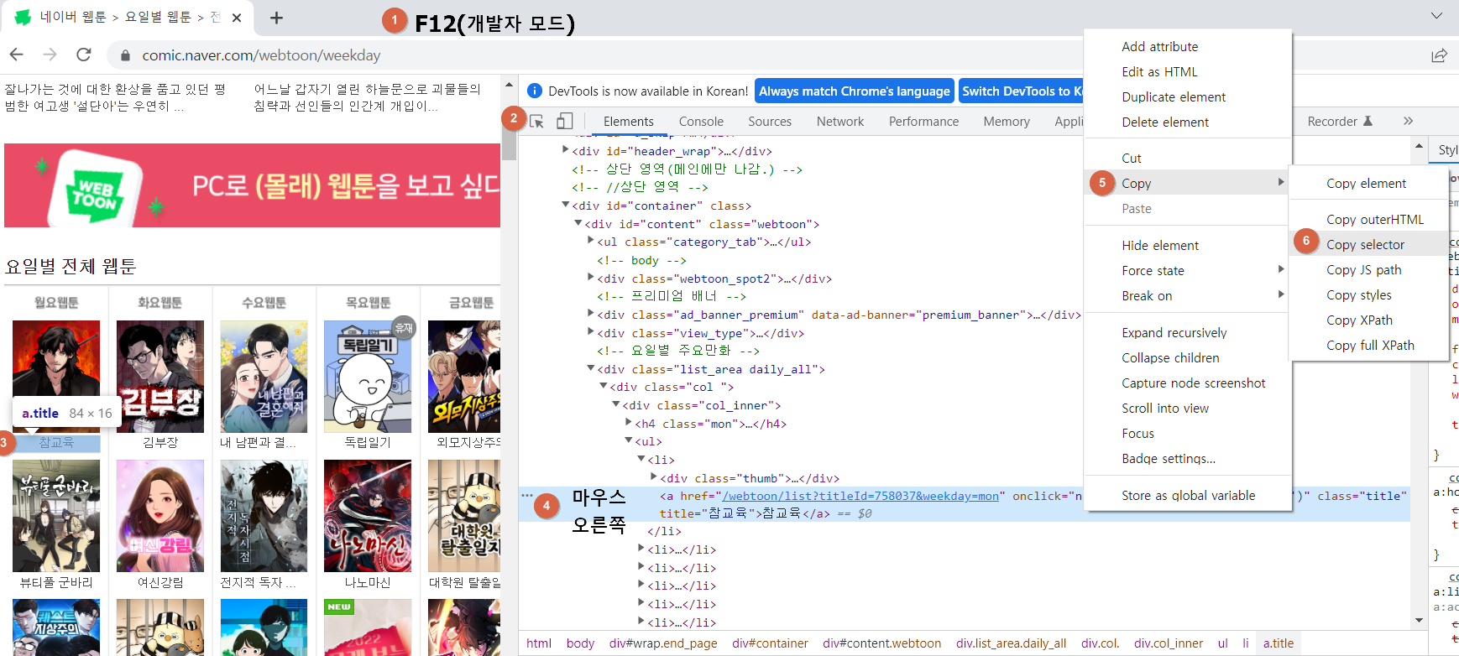Open the Elements tab
This screenshot has width=1459, height=656.
(628, 122)
